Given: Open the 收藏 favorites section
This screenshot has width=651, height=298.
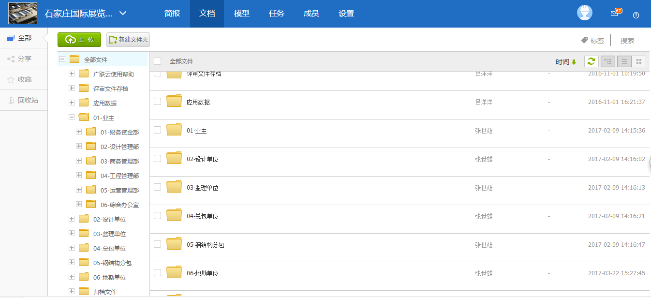Looking at the screenshot, I should (23, 79).
